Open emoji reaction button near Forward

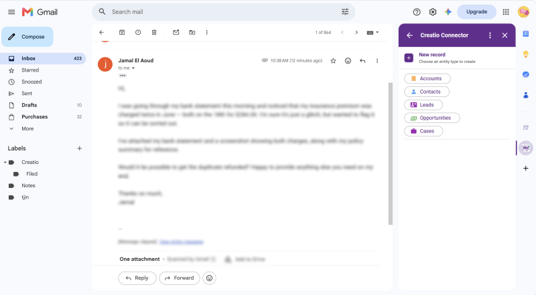210,278
